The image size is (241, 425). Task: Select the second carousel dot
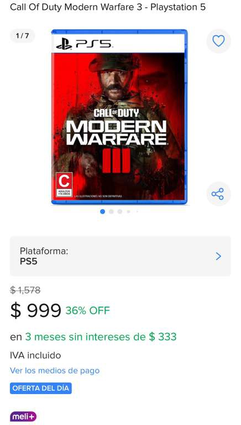[111, 212]
